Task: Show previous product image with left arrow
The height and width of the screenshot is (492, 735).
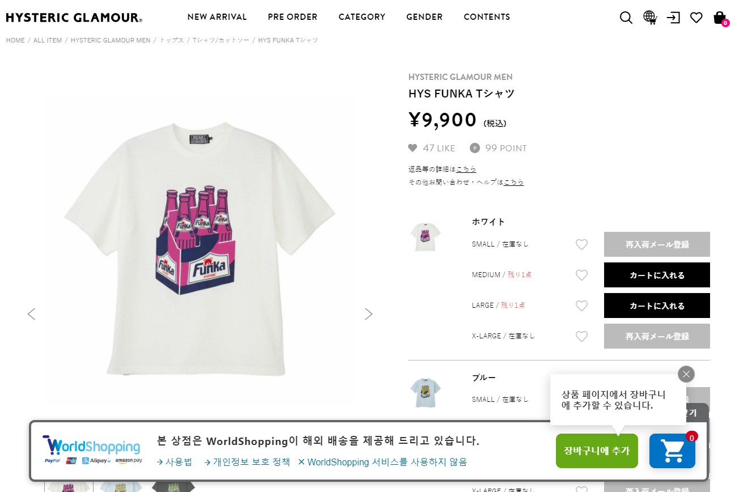Action: click(x=31, y=314)
